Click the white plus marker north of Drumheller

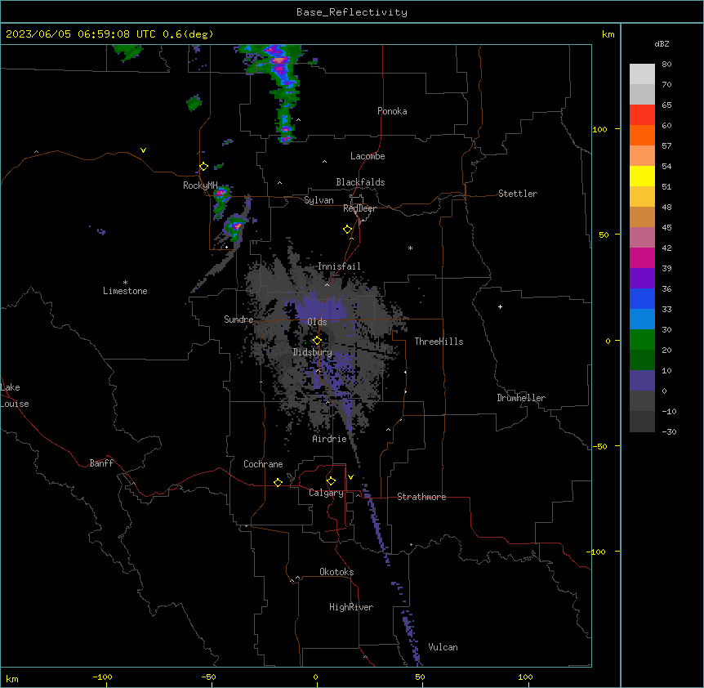500,306
